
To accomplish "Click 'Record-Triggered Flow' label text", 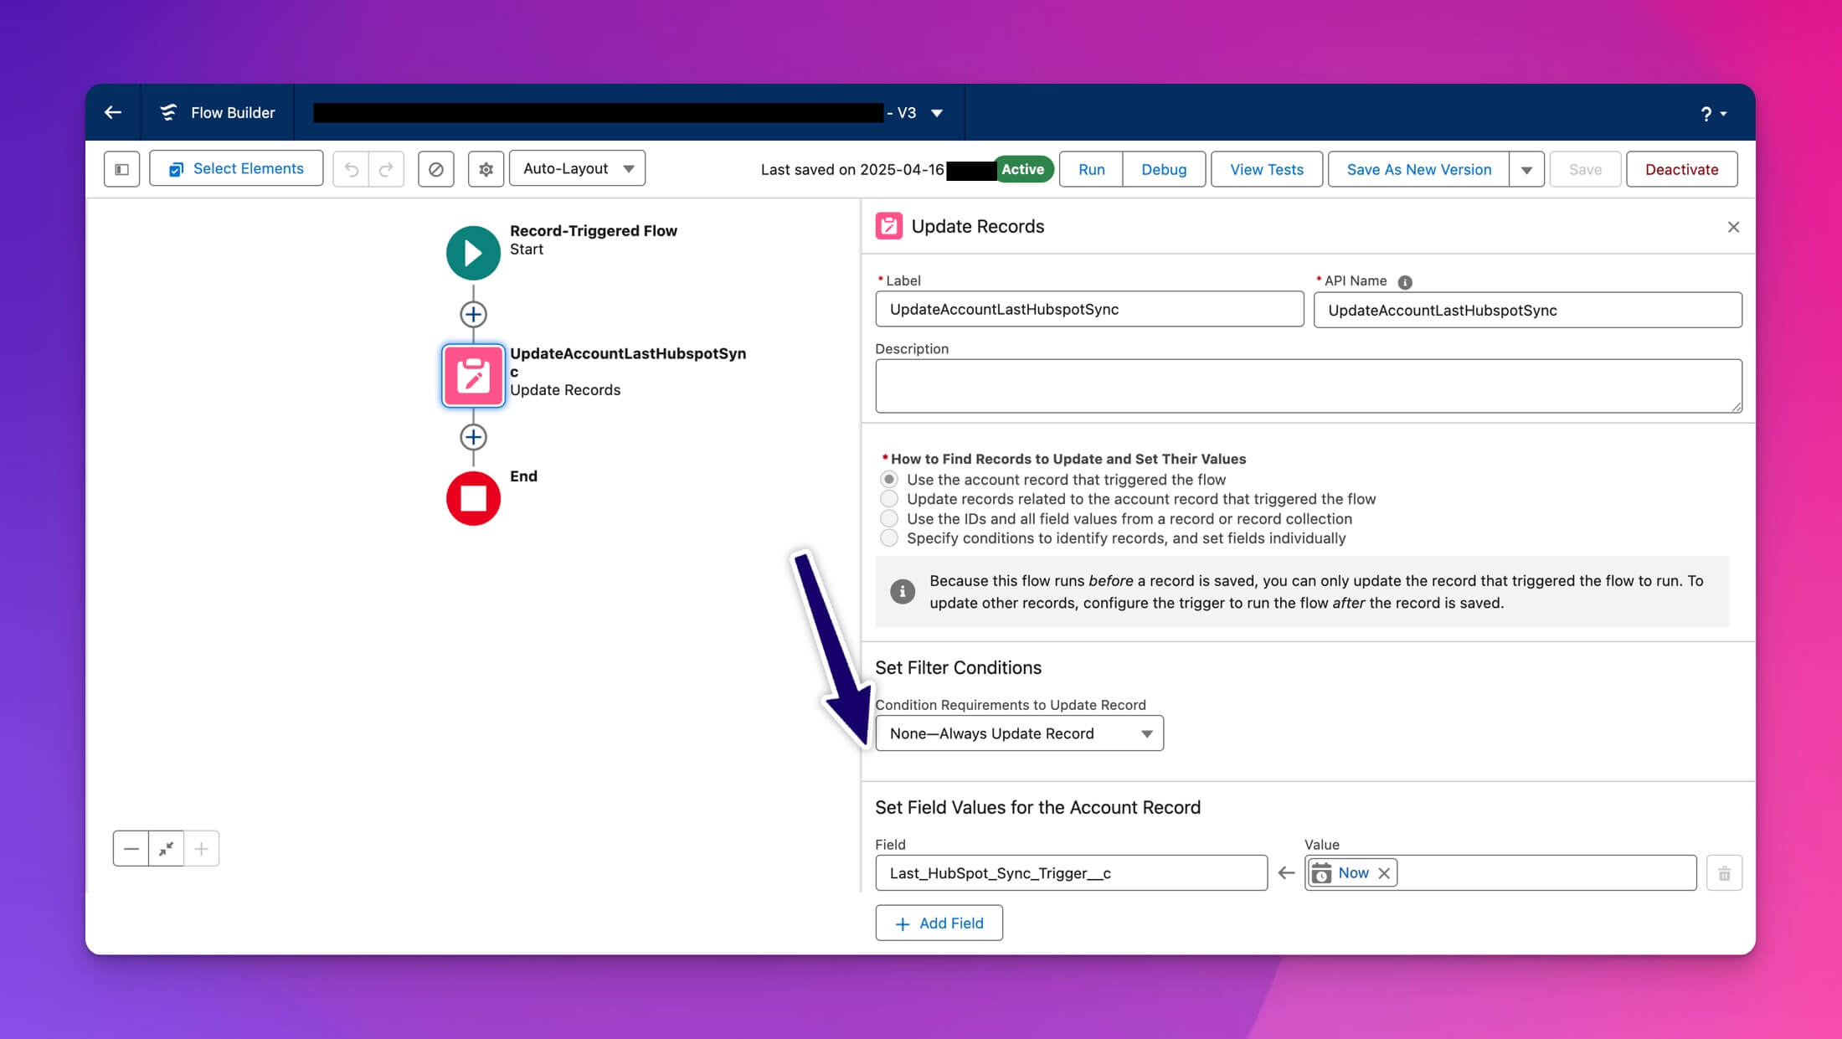I will coord(593,231).
